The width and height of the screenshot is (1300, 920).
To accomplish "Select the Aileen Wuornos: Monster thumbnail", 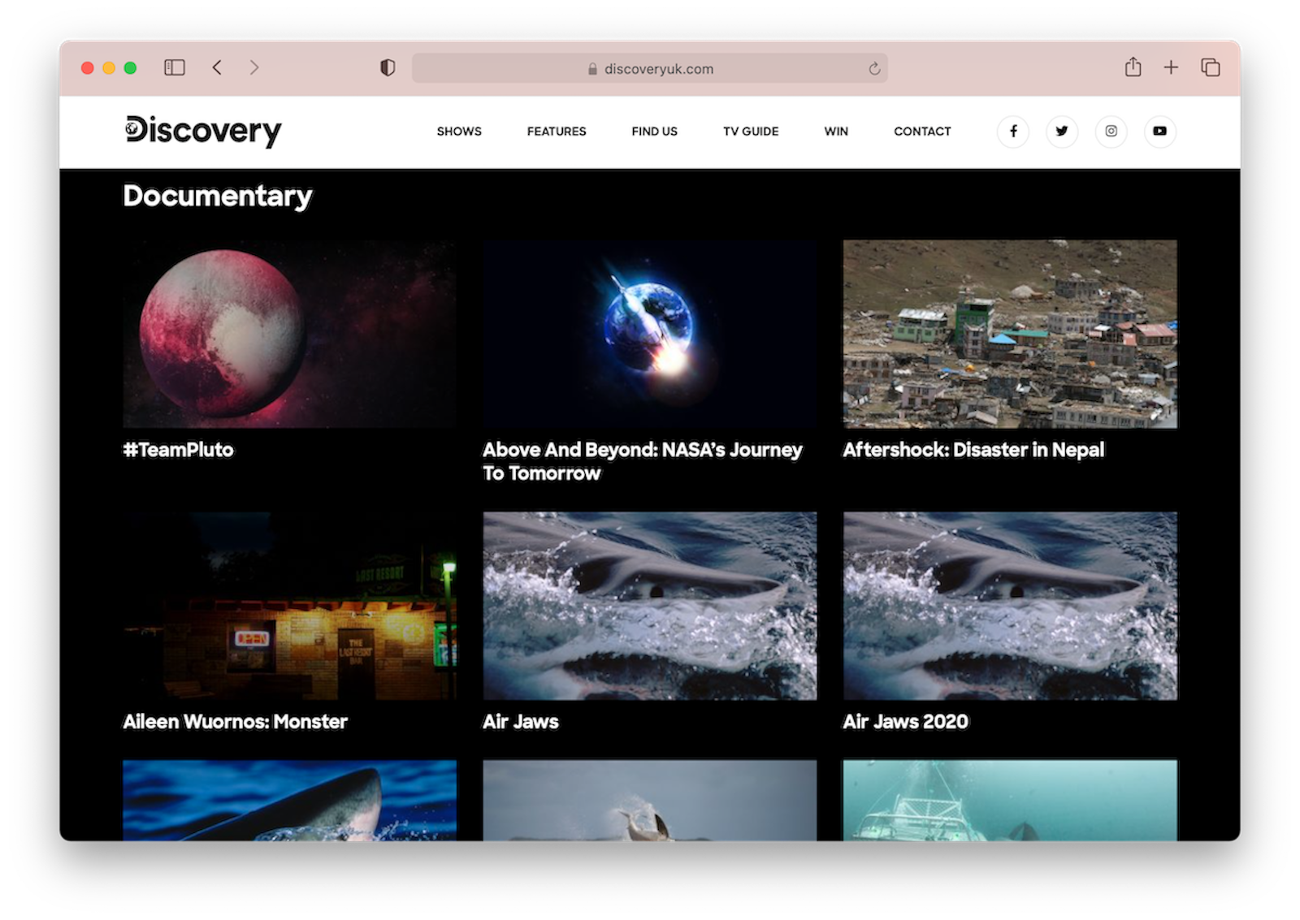I will point(289,606).
